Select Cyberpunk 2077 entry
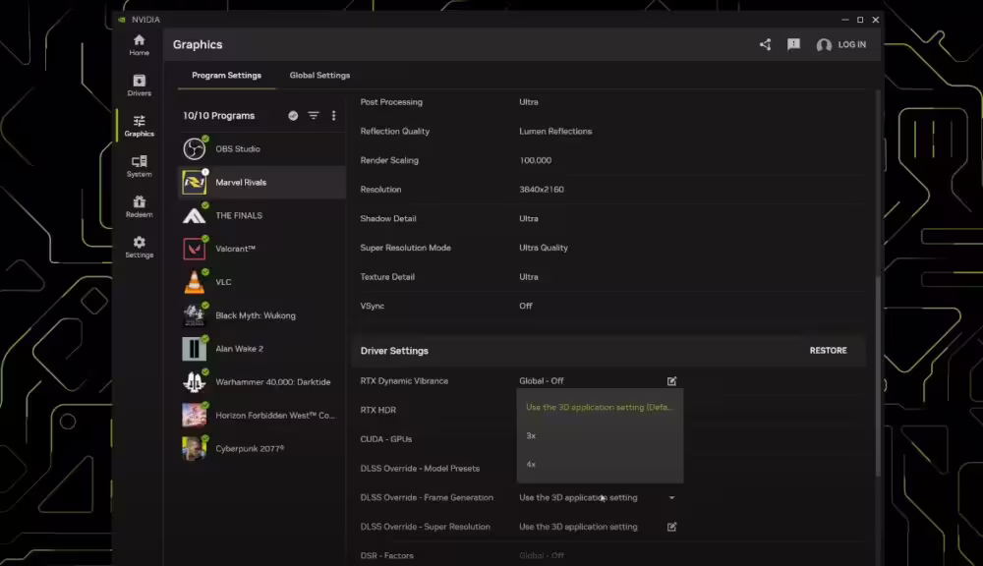Viewport: 983px width, 566px height. [262, 449]
